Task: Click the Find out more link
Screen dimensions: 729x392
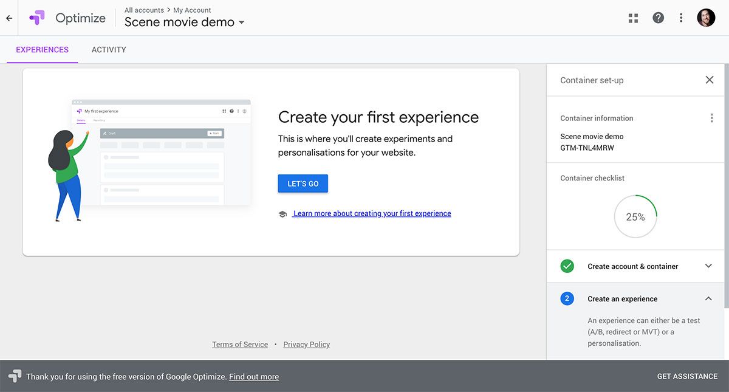Action: tap(254, 377)
